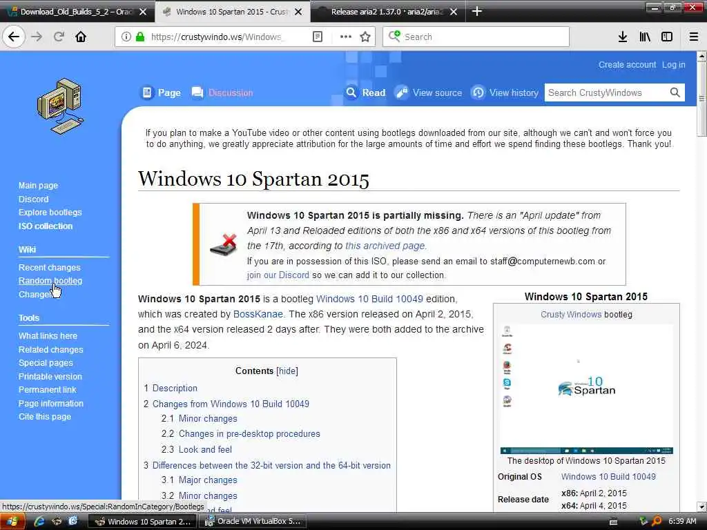Launch Internet Explorer from taskbar

39,522
